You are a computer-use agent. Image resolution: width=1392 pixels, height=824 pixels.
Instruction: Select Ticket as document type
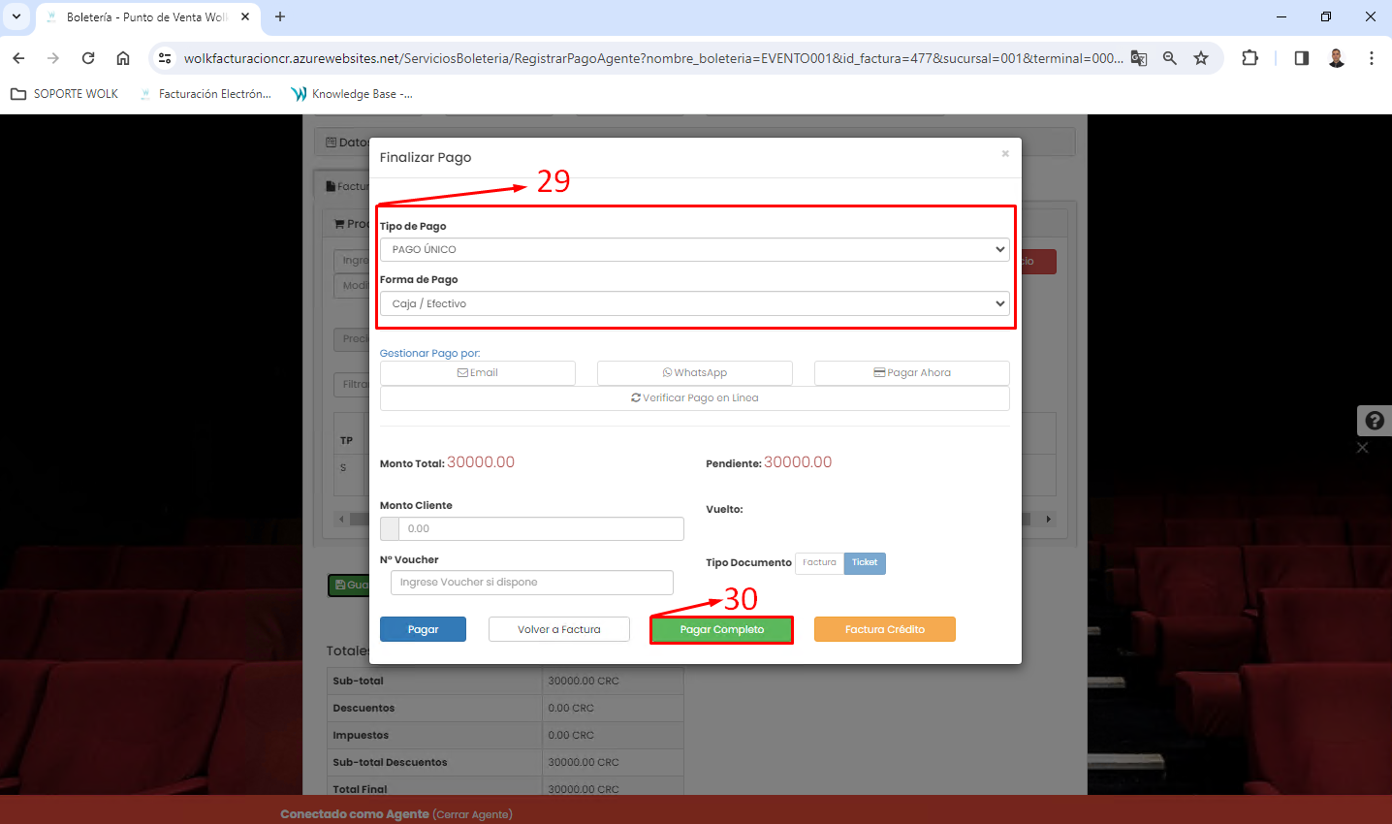click(x=865, y=563)
